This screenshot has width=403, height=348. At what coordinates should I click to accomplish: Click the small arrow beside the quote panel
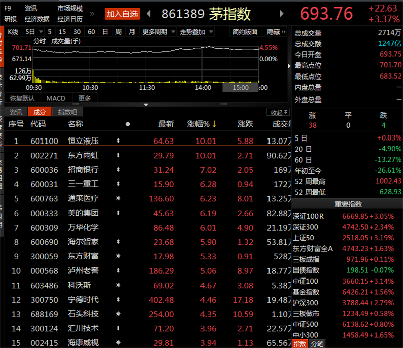[x=289, y=66]
